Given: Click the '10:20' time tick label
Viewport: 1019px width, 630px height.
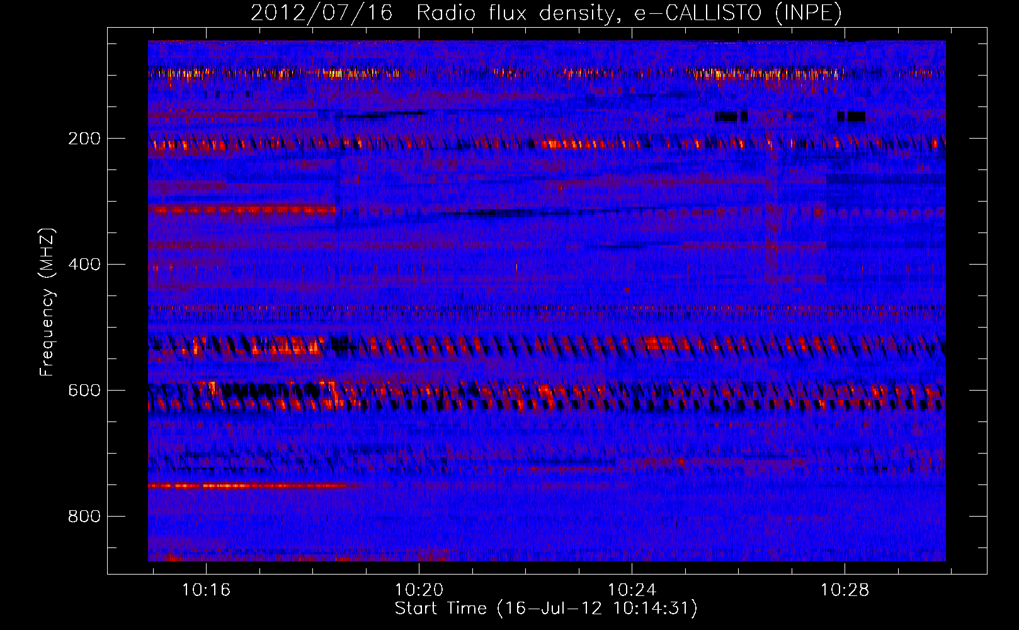Looking at the screenshot, I should tap(419, 590).
